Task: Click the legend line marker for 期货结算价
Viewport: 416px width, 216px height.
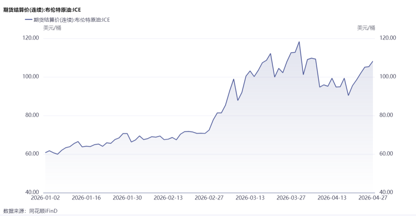Action: tap(29, 20)
